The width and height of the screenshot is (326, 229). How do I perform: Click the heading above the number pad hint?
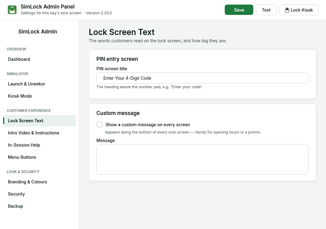150,87
